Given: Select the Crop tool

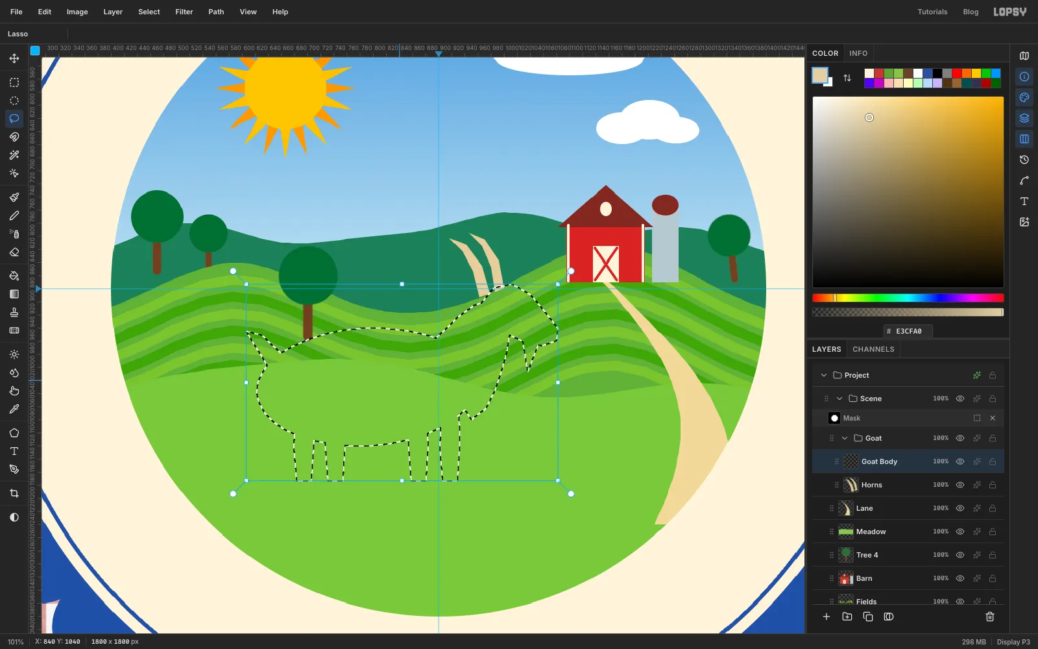Looking at the screenshot, I should 14,493.
